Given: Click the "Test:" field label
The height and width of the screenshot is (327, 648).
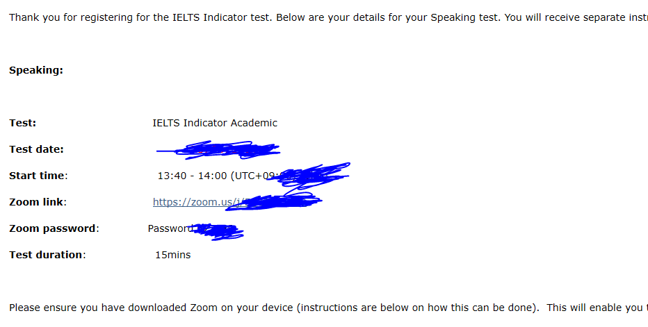Looking at the screenshot, I should coord(23,123).
